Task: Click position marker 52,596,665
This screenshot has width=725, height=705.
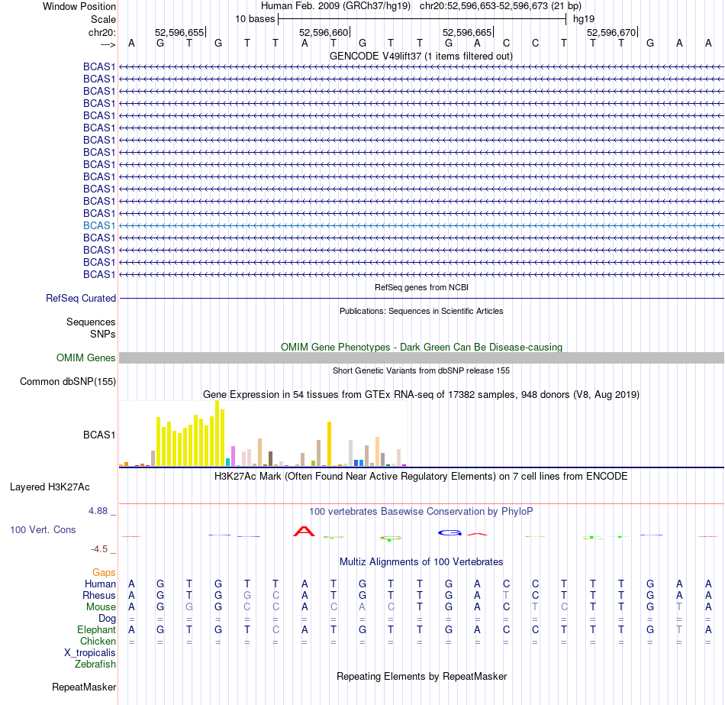Action: click(467, 32)
